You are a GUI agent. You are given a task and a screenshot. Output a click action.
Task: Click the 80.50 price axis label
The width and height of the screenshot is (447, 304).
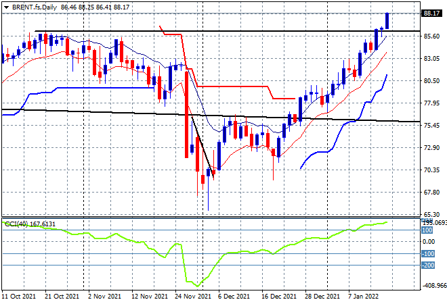431,81
